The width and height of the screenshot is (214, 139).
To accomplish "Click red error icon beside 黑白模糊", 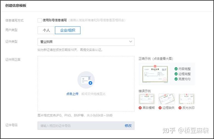I will (x=140, y=108).
